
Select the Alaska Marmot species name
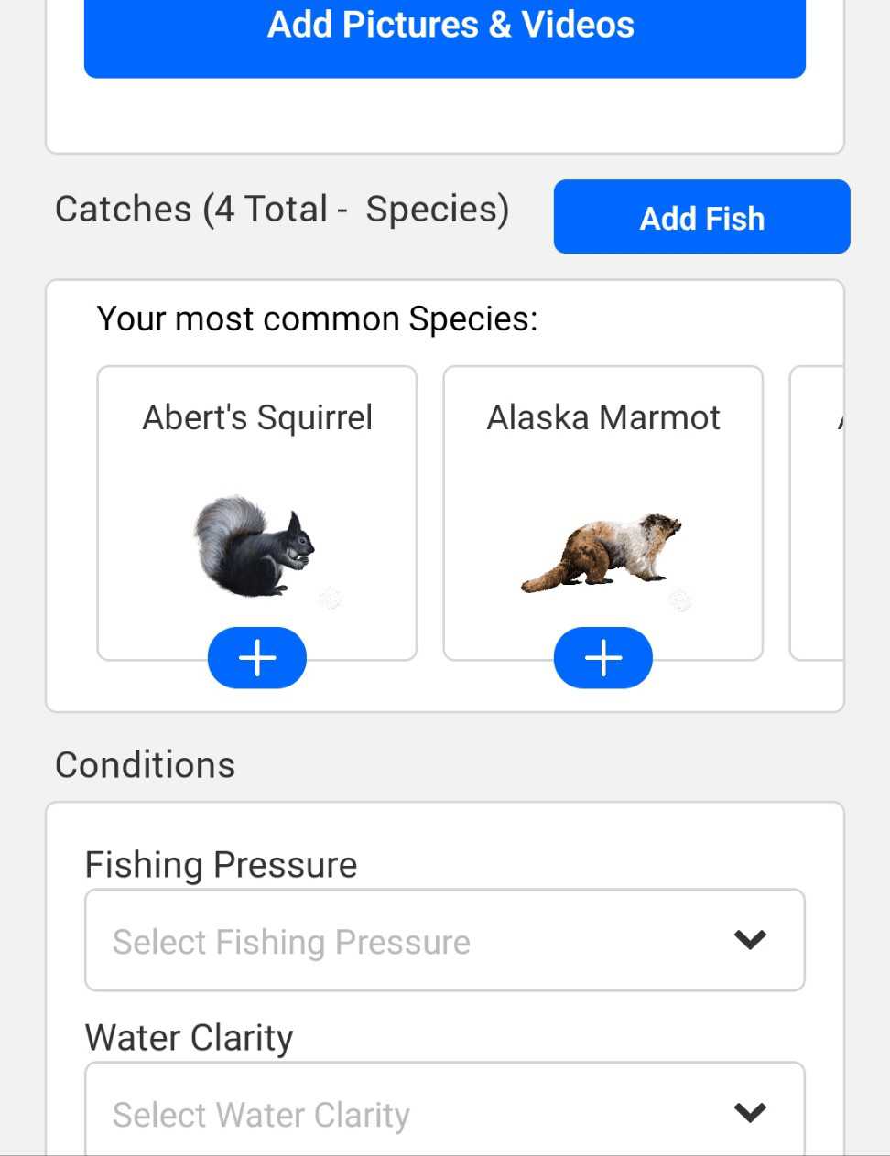tap(603, 417)
